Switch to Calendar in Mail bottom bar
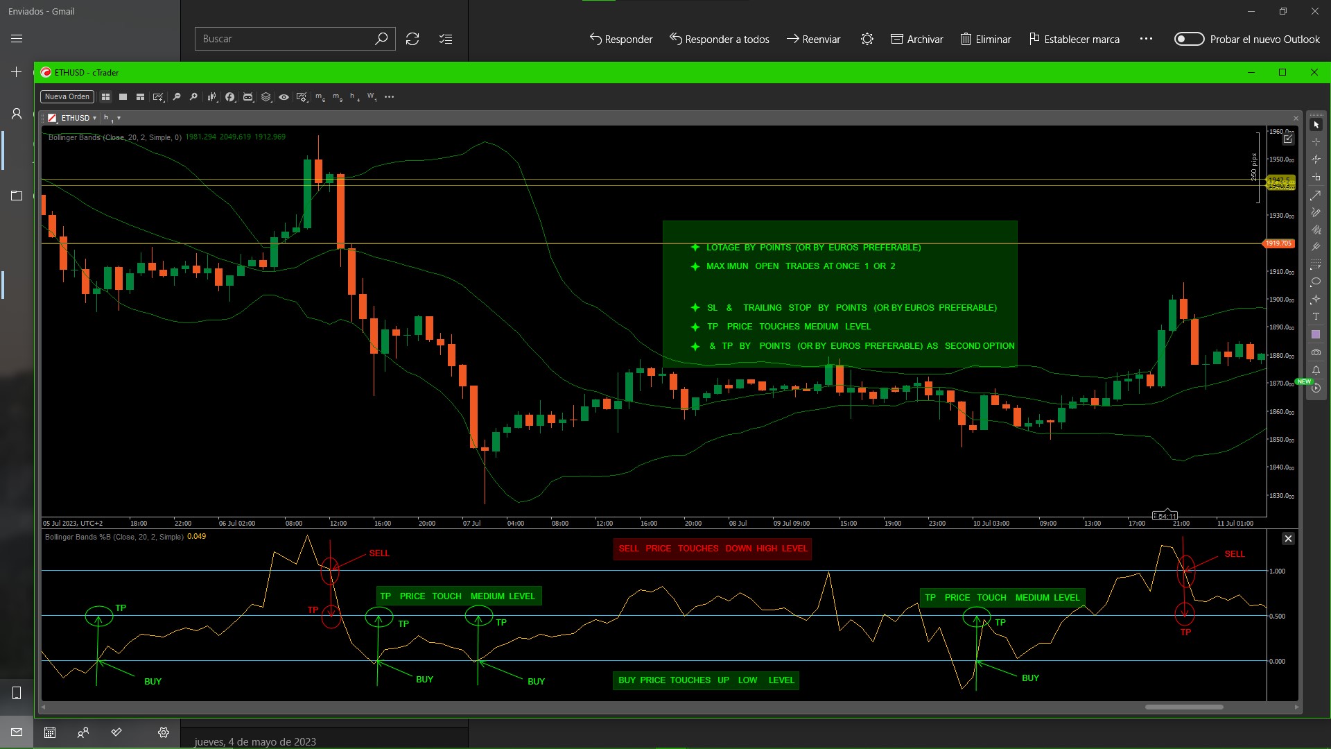Viewport: 1331px width, 749px height. [50, 732]
